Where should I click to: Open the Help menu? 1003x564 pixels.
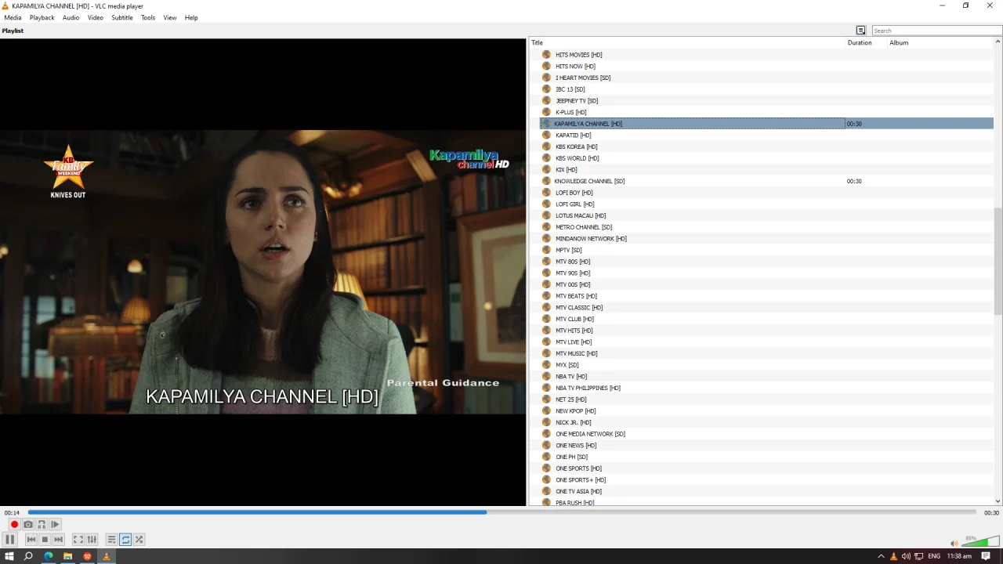point(191,17)
